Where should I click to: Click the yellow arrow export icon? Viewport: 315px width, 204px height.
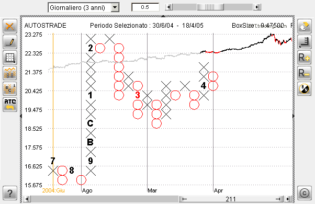pos(304,26)
